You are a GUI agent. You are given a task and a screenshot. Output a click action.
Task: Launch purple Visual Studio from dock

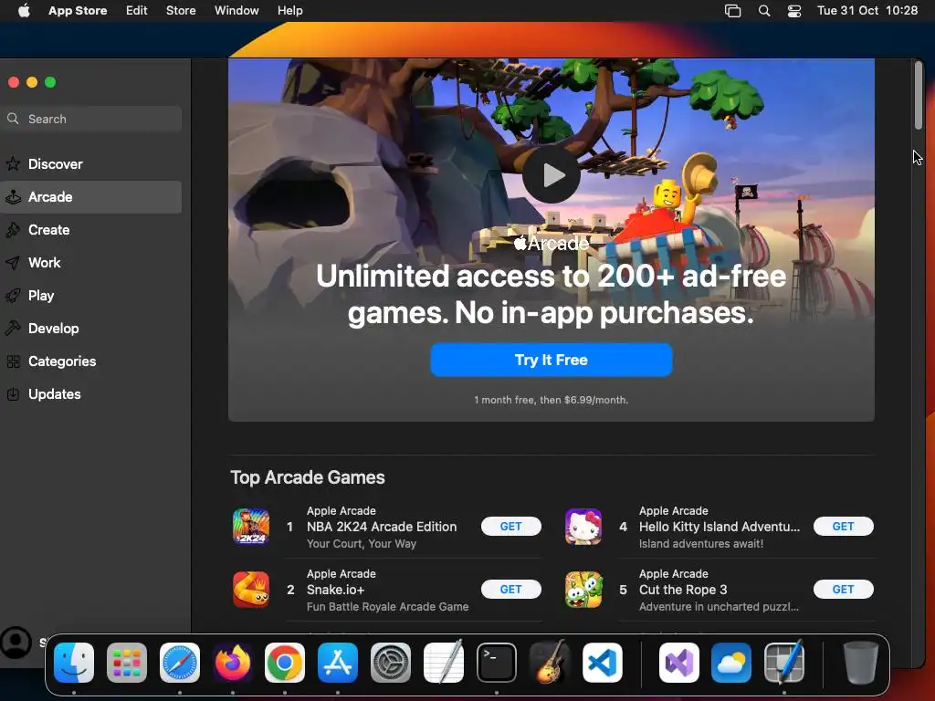point(679,663)
